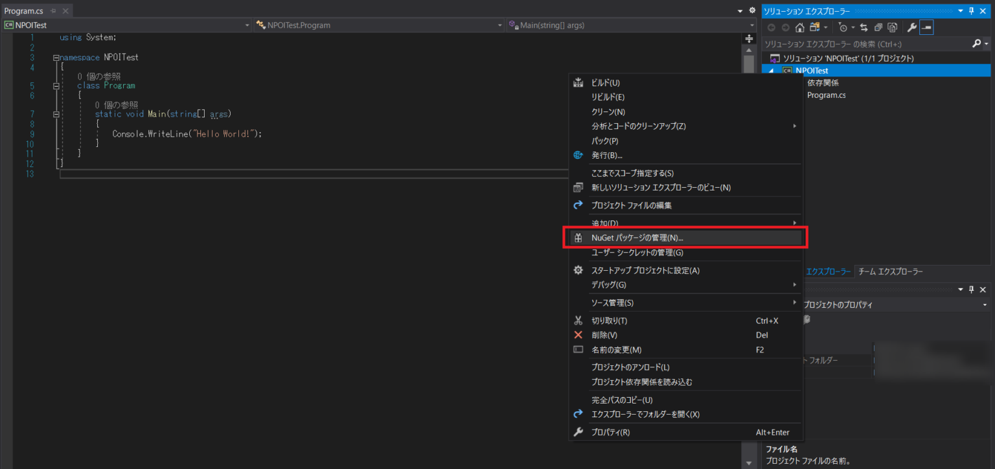Click the editor settings gear icon
The width and height of the screenshot is (995, 469).
point(751,11)
